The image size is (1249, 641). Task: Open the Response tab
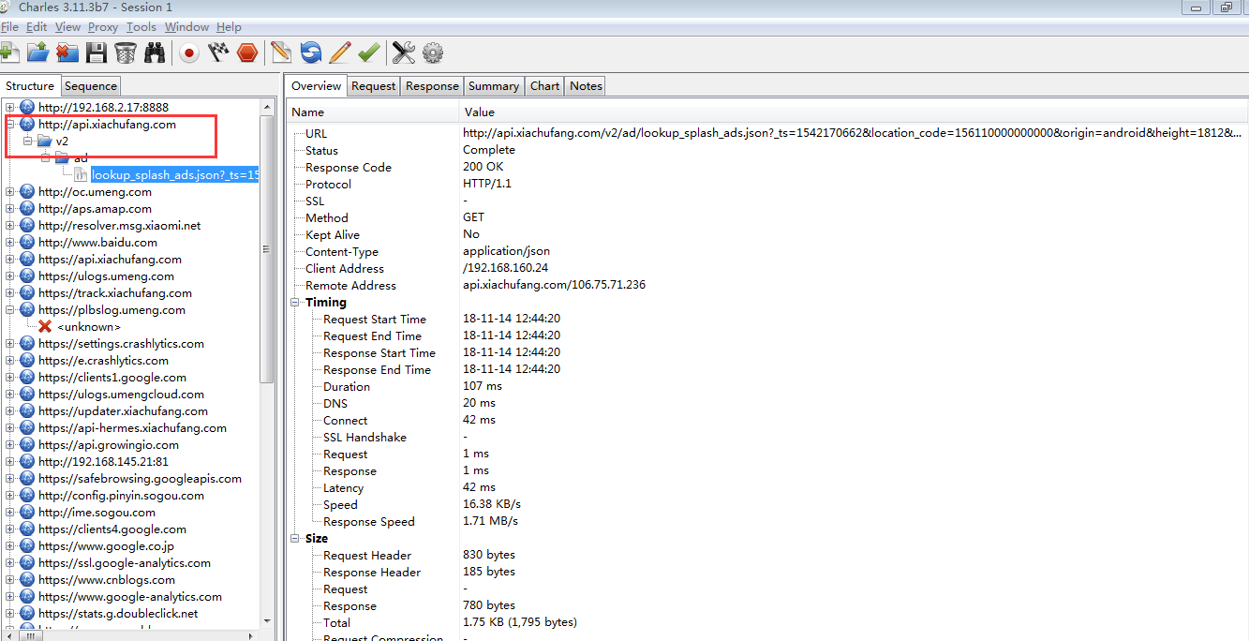pyautogui.click(x=432, y=85)
